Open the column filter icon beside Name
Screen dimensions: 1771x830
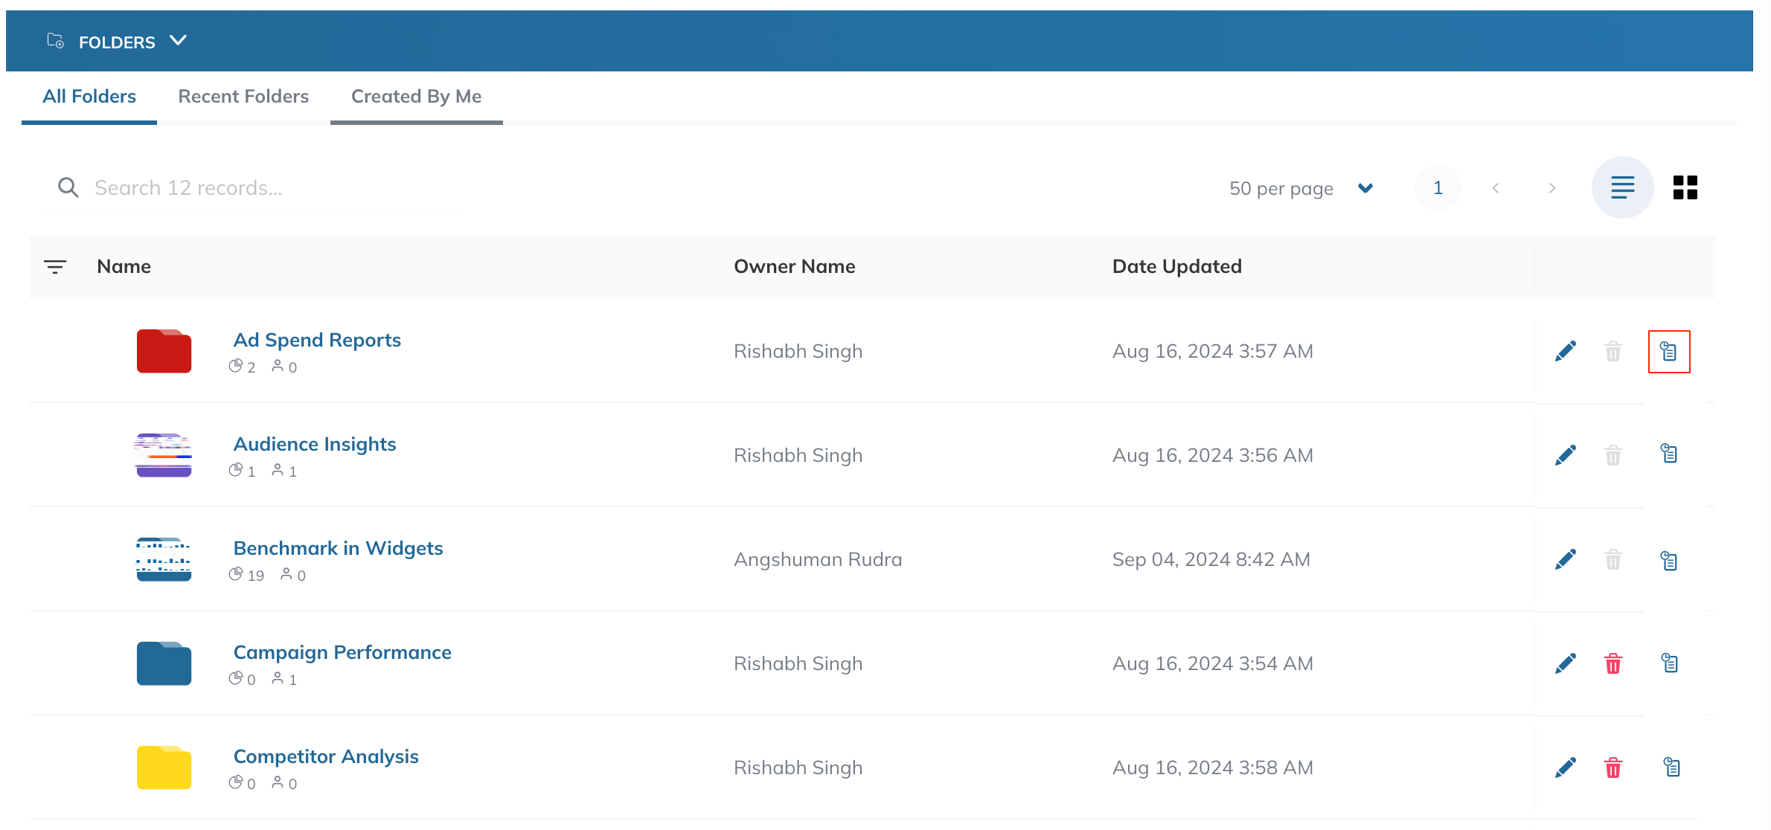[55, 266]
